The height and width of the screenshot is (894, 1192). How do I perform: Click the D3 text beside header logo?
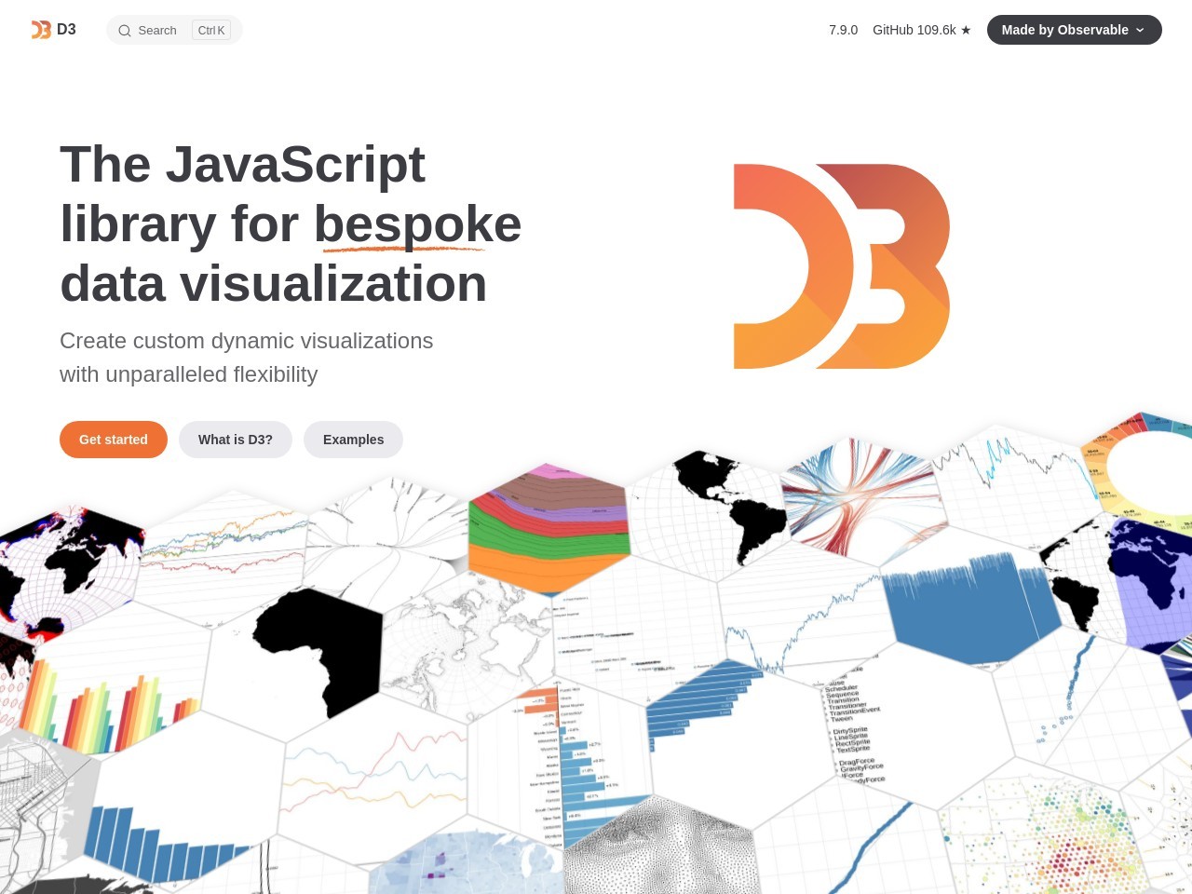(x=66, y=30)
